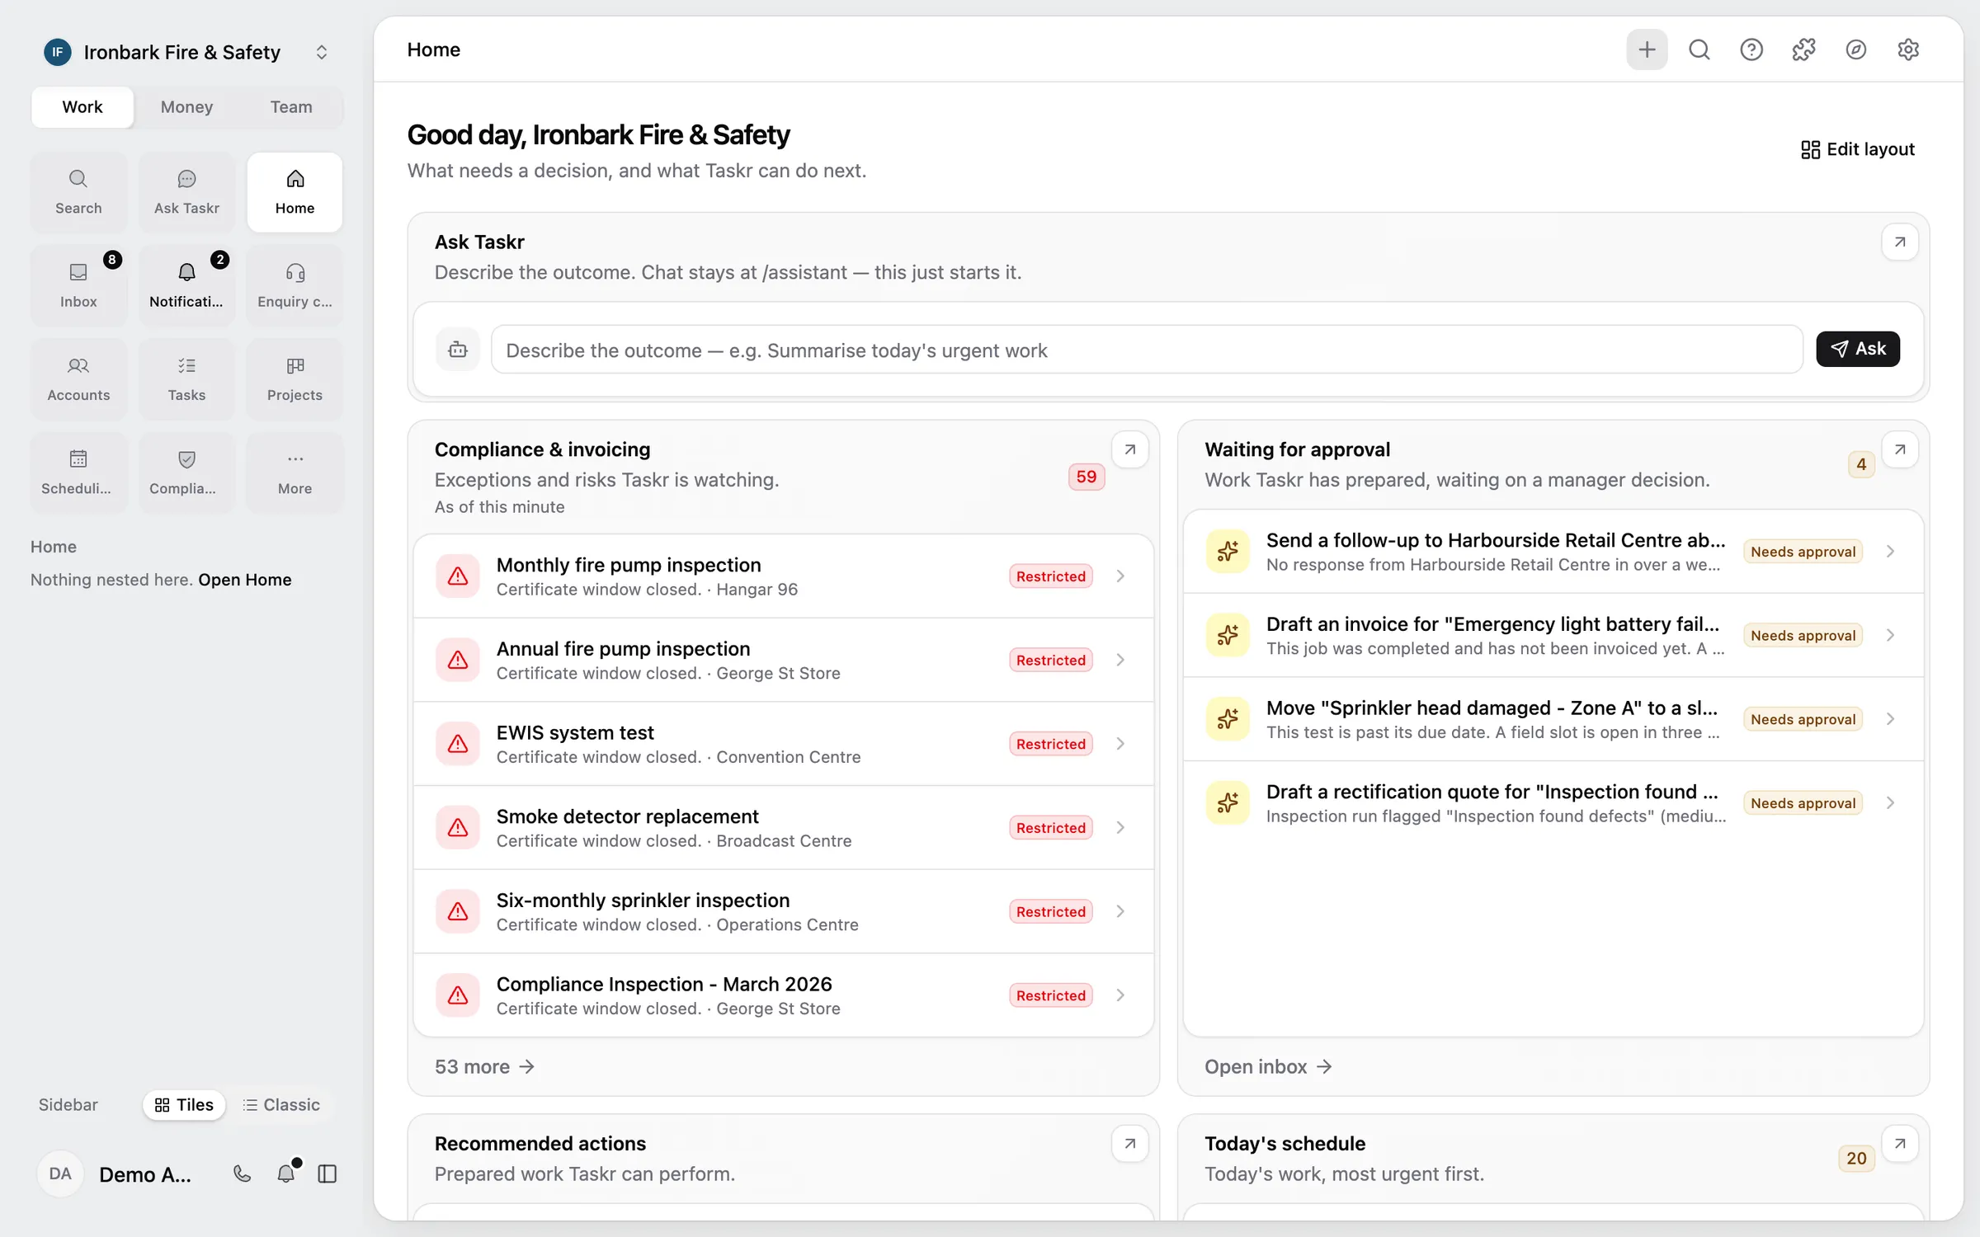Open the Accounts sidebar tile
1980x1237 pixels.
click(78, 379)
